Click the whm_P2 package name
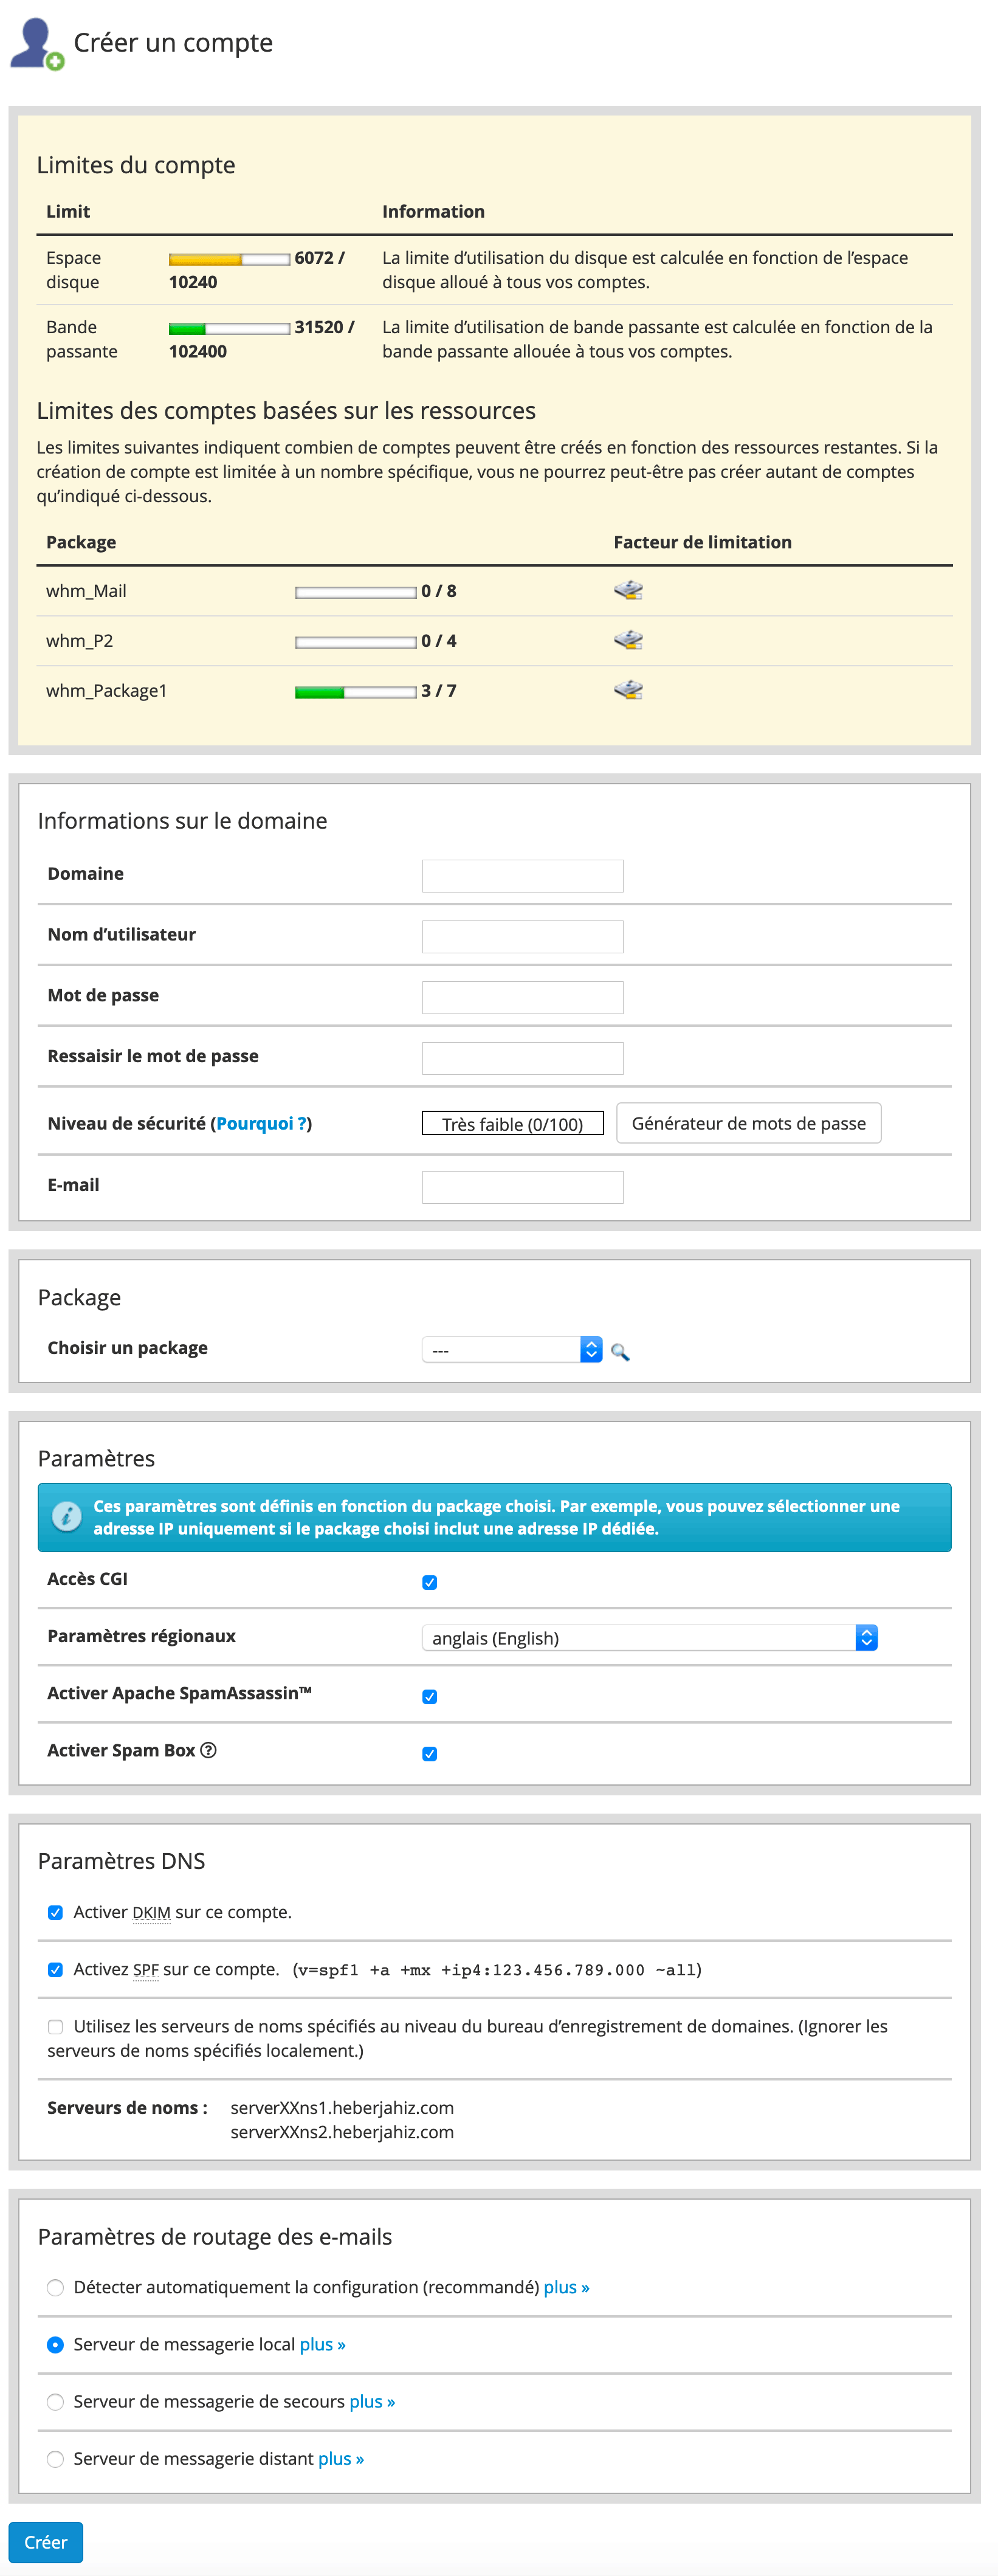This screenshot has height=2576, width=998. (x=79, y=641)
